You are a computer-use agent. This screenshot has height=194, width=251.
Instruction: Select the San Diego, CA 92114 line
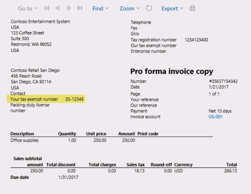pos(31,82)
